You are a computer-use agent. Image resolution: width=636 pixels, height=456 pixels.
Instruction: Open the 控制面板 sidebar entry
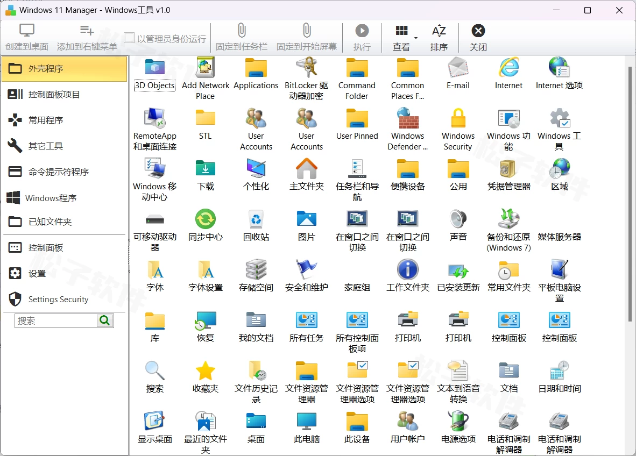(x=65, y=248)
